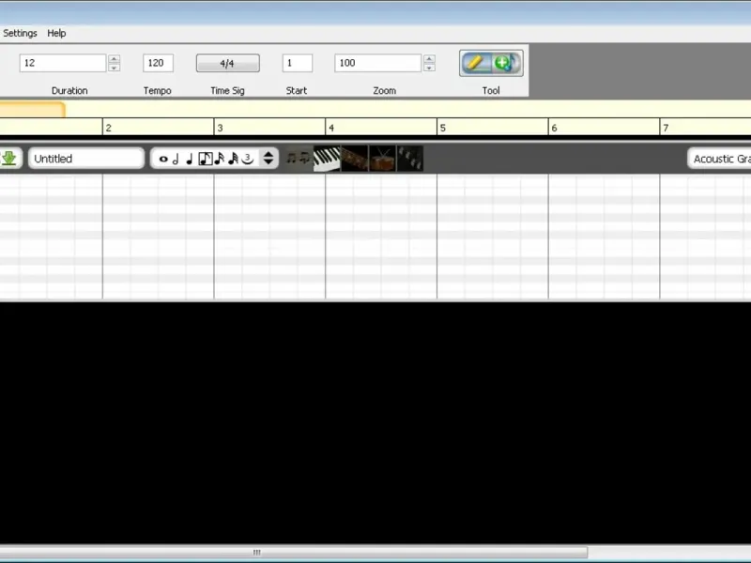Viewport: 751px width, 563px height.
Task: Choose the sixteenth note length
Action: point(220,159)
